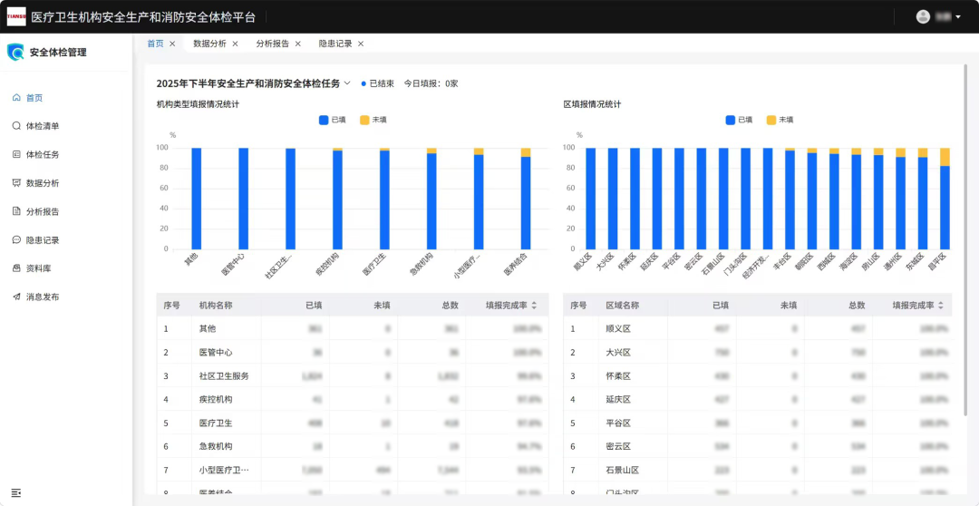Viewport: 979px width, 506px height.
Task: Click 大兴区 in district table
Action: point(618,353)
